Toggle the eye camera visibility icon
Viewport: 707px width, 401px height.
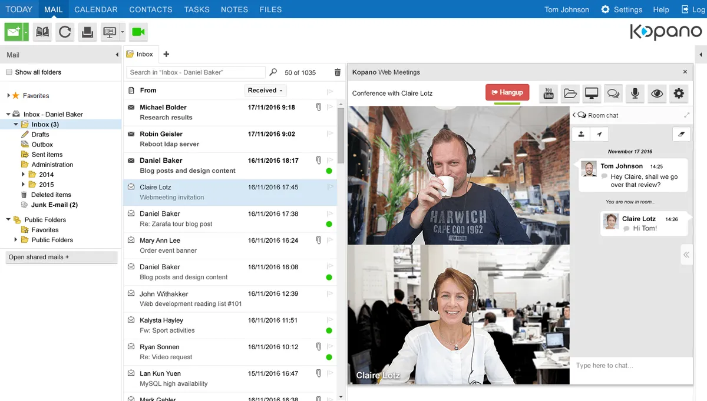pos(657,93)
